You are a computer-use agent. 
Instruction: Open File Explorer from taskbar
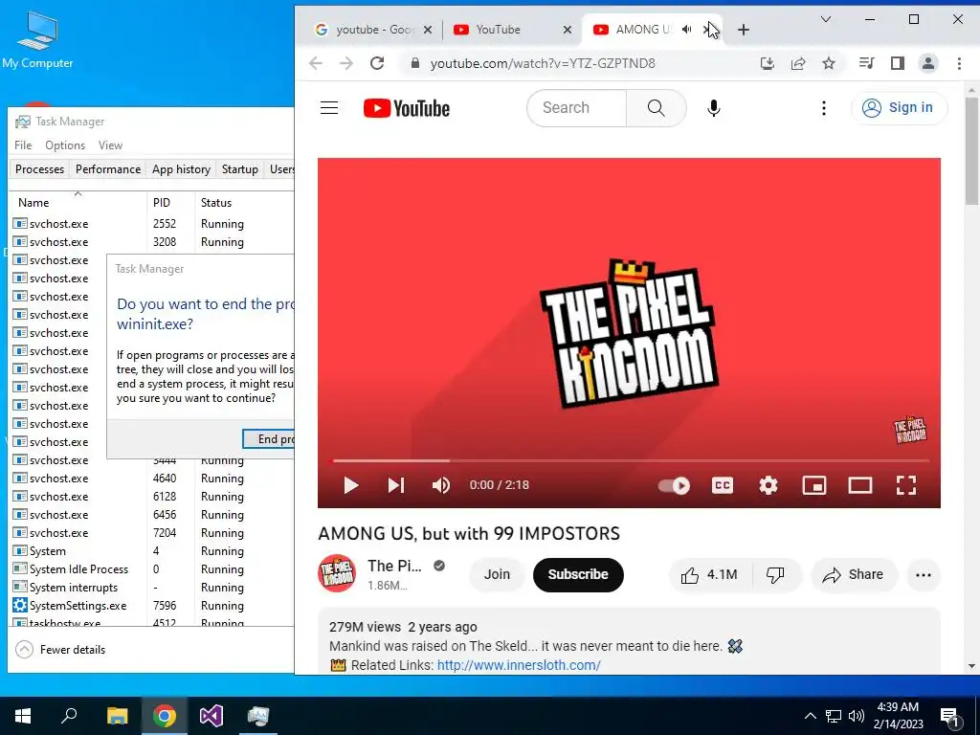point(117,716)
